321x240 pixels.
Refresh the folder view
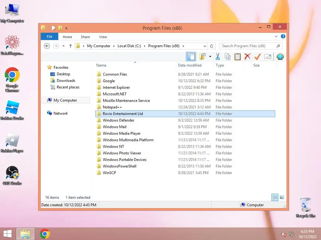click(x=212, y=46)
